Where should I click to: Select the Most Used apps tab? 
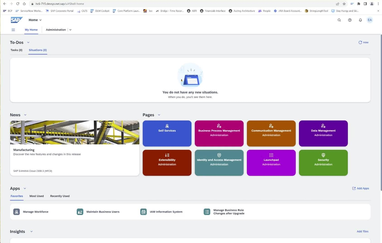pyautogui.click(x=37, y=196)
